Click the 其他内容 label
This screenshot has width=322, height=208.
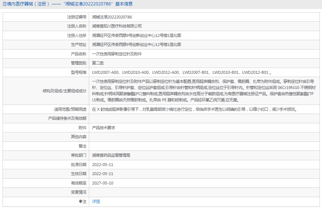[79, 137]
